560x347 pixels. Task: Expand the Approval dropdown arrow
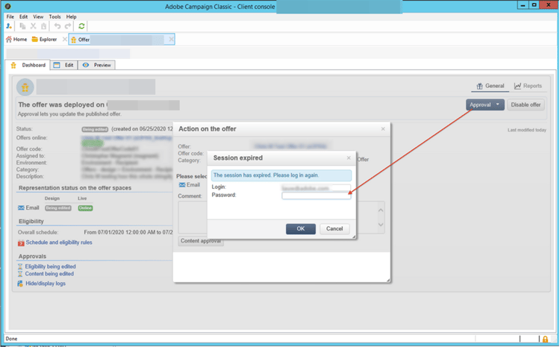coord(497,104)
